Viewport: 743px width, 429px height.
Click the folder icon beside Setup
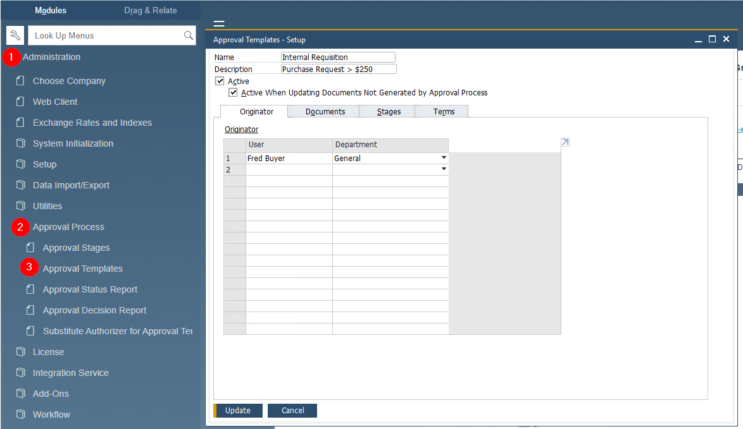pos(20,164)
